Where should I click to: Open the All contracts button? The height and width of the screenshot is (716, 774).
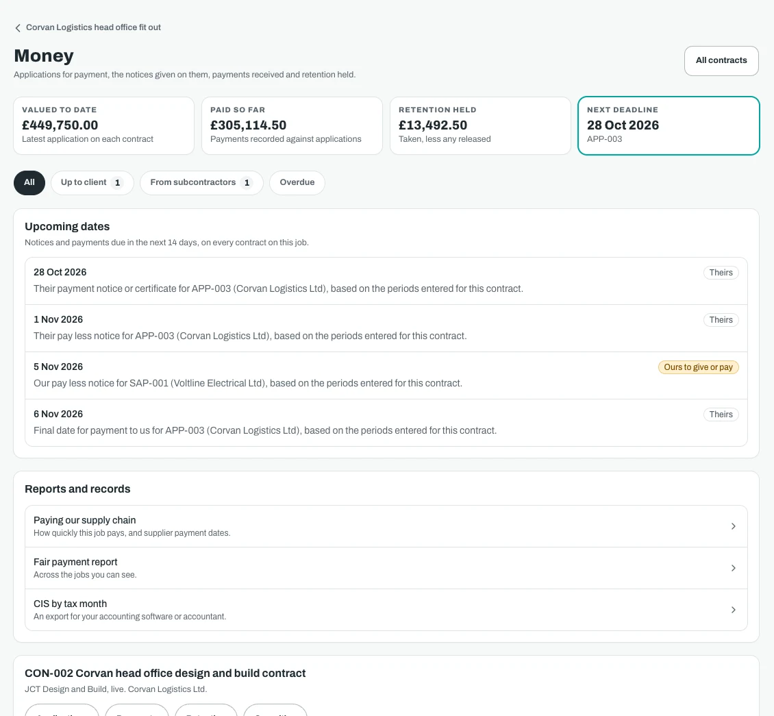coord(721,61)
